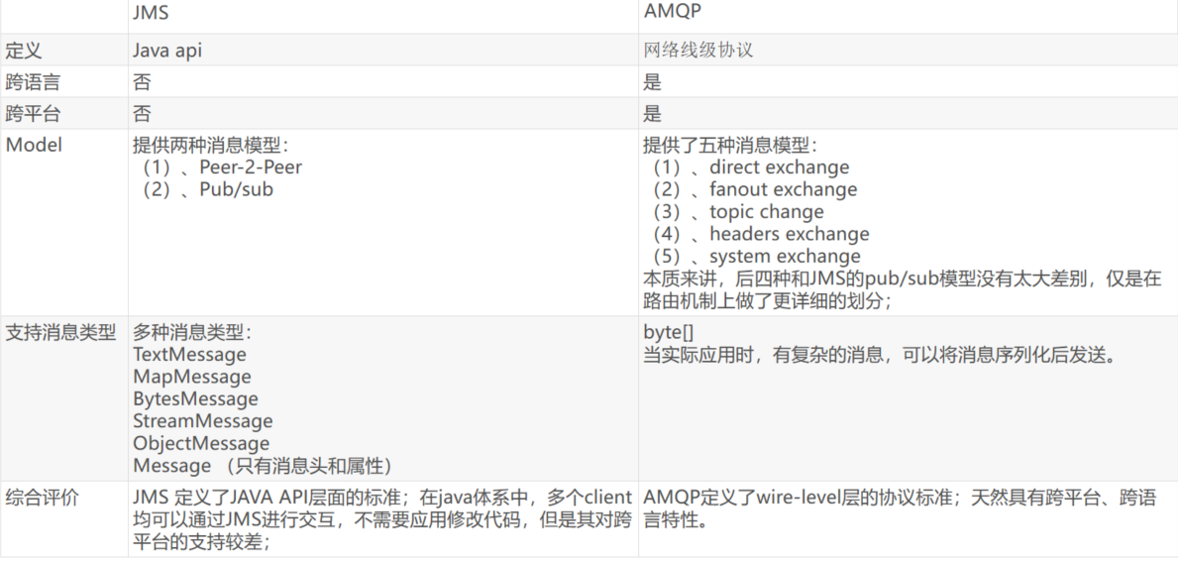
Task: Click the 多种消息类型 text
Action: (192, 331)
